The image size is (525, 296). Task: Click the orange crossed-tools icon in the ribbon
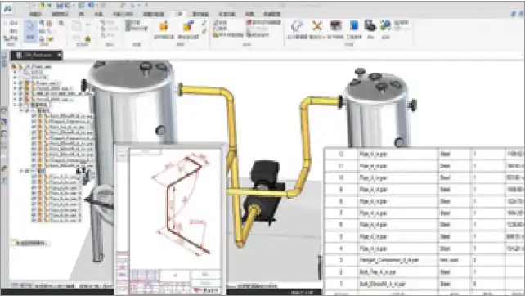click(x=316, y=26)
